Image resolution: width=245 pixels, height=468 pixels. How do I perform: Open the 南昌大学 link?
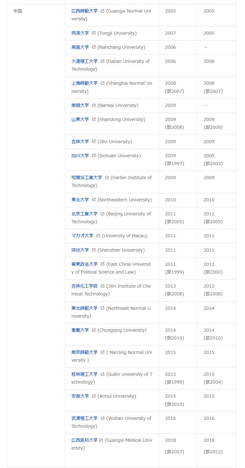(80, 47)
